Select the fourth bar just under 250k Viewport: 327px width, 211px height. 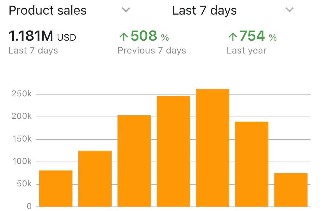click(x=173, y=152)
